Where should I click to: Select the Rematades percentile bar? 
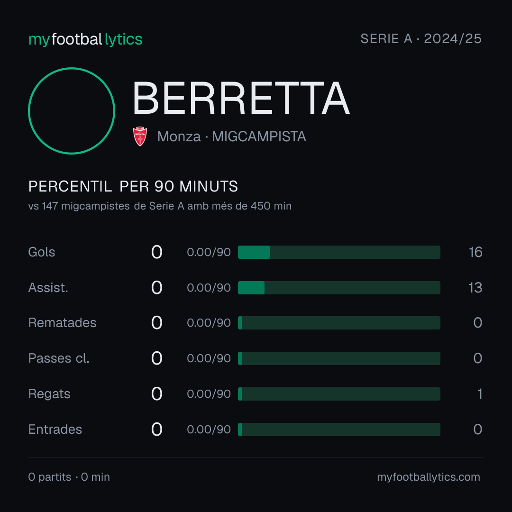coord(339,323)
